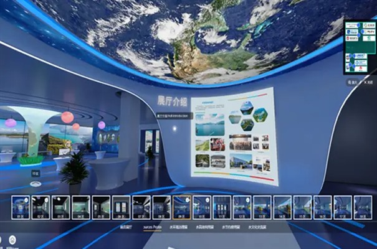377x249 pixels.
Task: Open scene thumbnail 02
Action: 41,207
